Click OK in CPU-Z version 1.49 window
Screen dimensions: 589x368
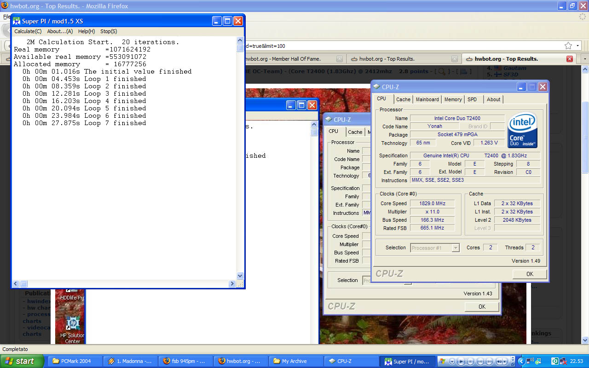pos(530,274)
